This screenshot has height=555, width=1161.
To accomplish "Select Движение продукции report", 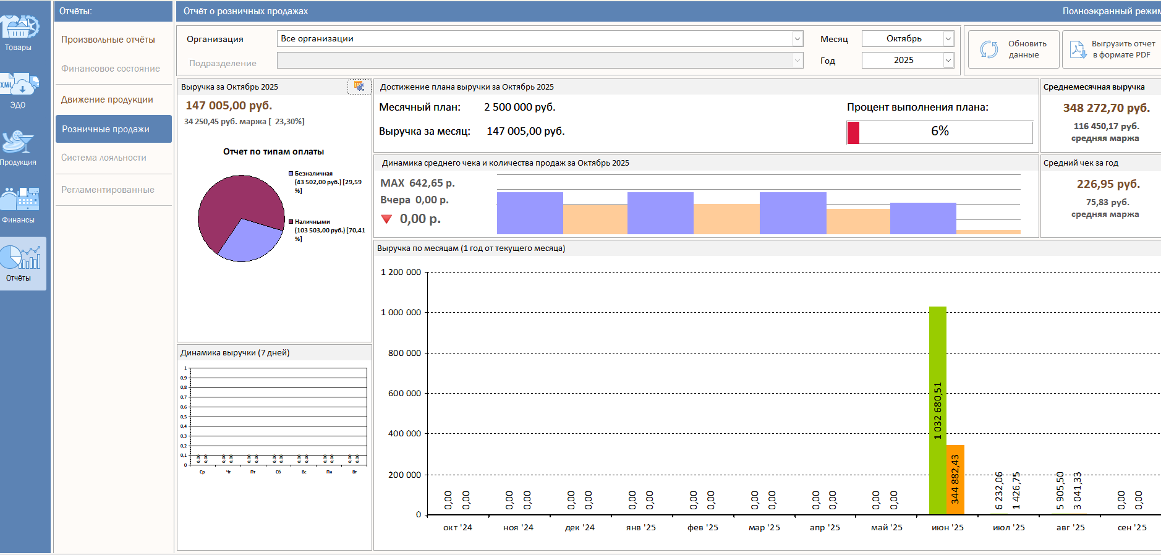I will [x=107, y=100].
